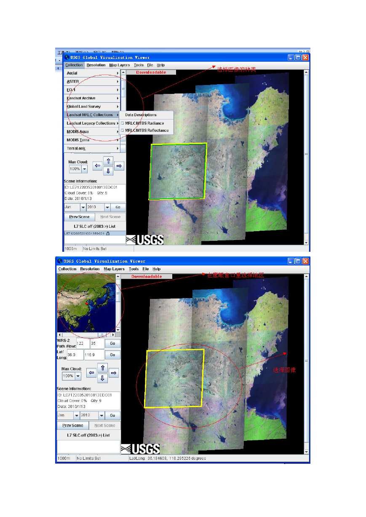Click the down arrow in the lower viewer window
This screenshot has width=366, height=517.
click(102, 378)
